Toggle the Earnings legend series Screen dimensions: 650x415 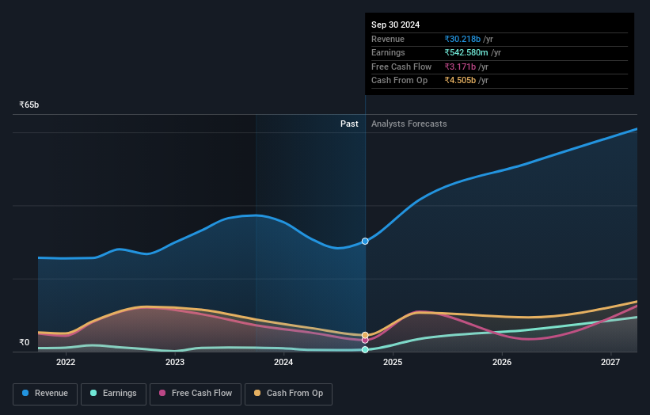113,394
